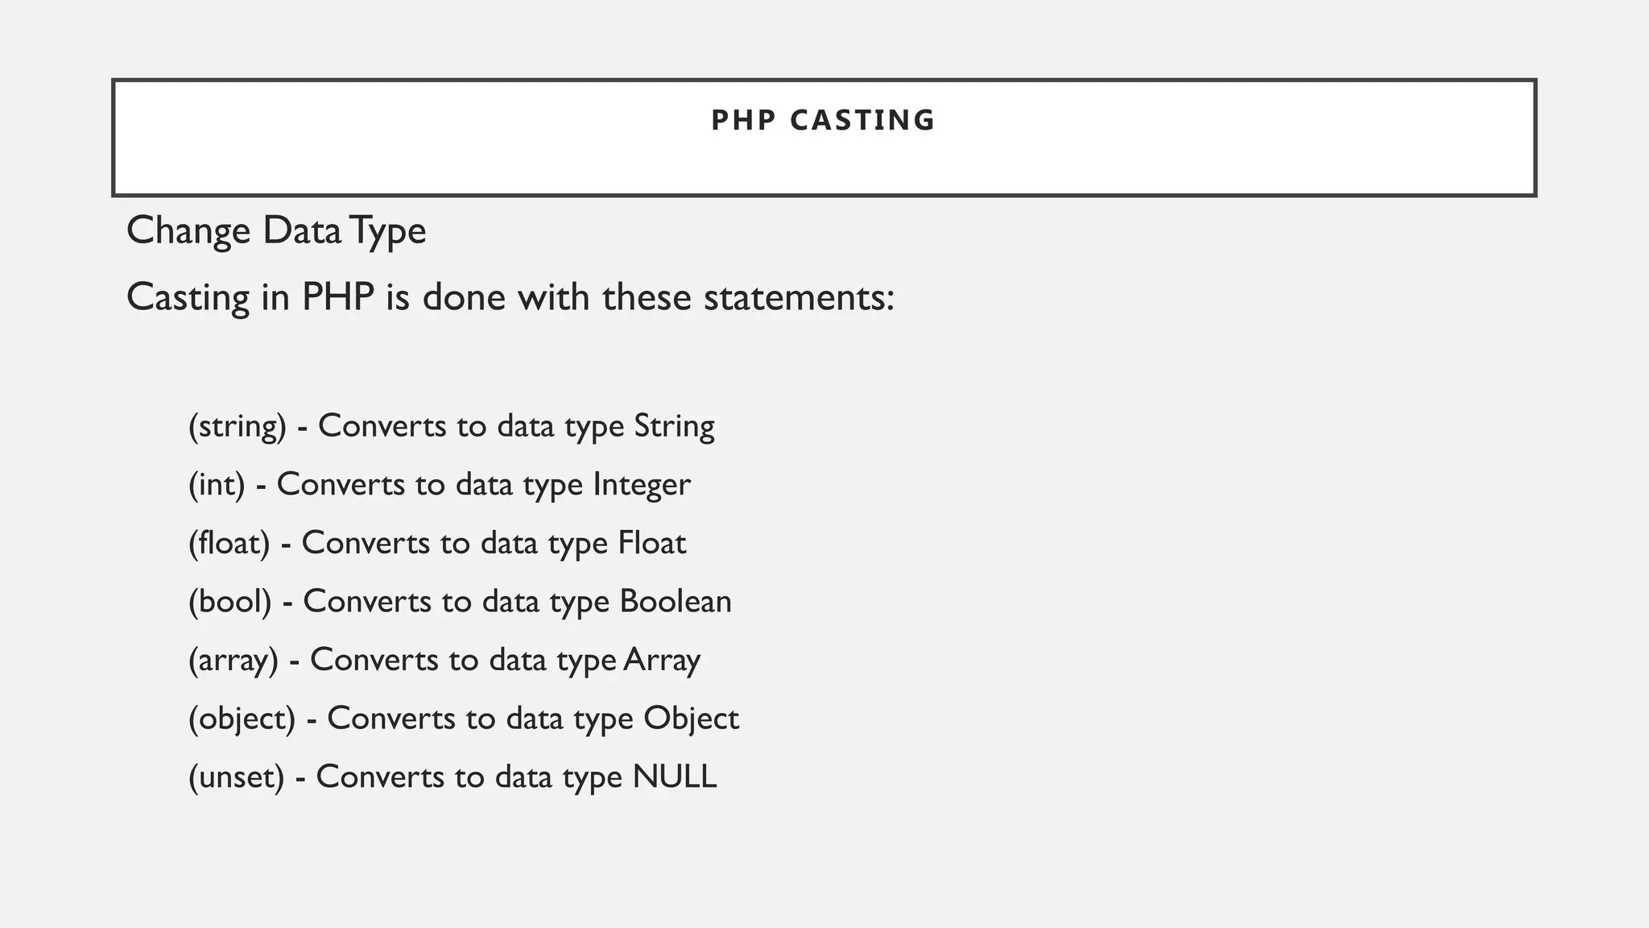Image resolution: width=1649 pixels, height=928 pixels.
Task: Click the word 'PHP' in the intro sentence
Action: pyautogui.click(x=337, y=297)
